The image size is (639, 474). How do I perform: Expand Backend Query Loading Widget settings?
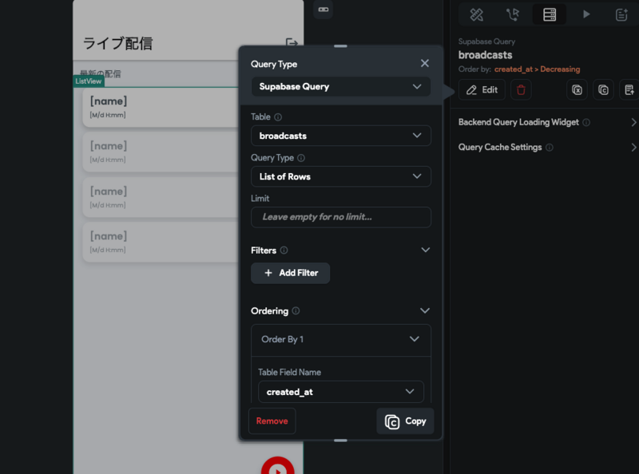(x=633, y=123)
